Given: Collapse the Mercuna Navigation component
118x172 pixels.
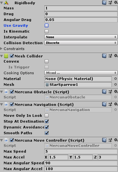Looking at the screenshot, I should click(x=1, y=105).
